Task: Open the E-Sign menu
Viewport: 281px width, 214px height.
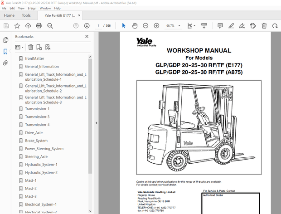Action: coord(32,8)
